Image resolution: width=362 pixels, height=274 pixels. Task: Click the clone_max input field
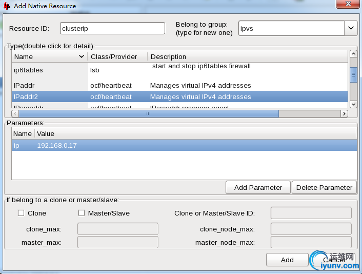118,229
